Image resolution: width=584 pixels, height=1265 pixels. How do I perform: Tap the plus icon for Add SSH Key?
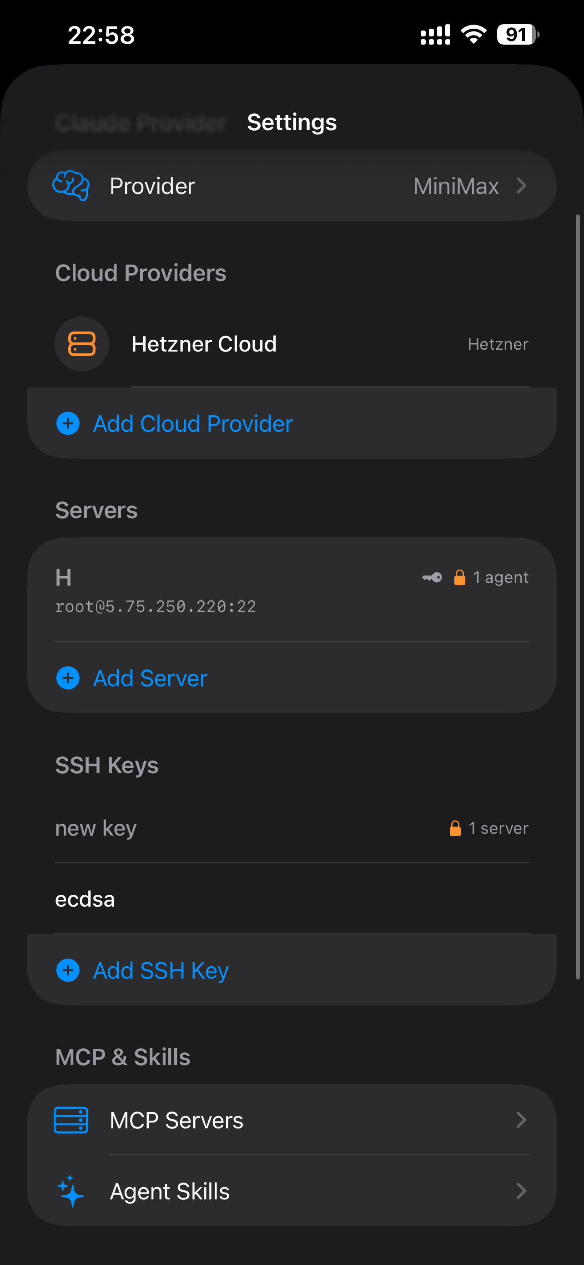tap(68, 970)
